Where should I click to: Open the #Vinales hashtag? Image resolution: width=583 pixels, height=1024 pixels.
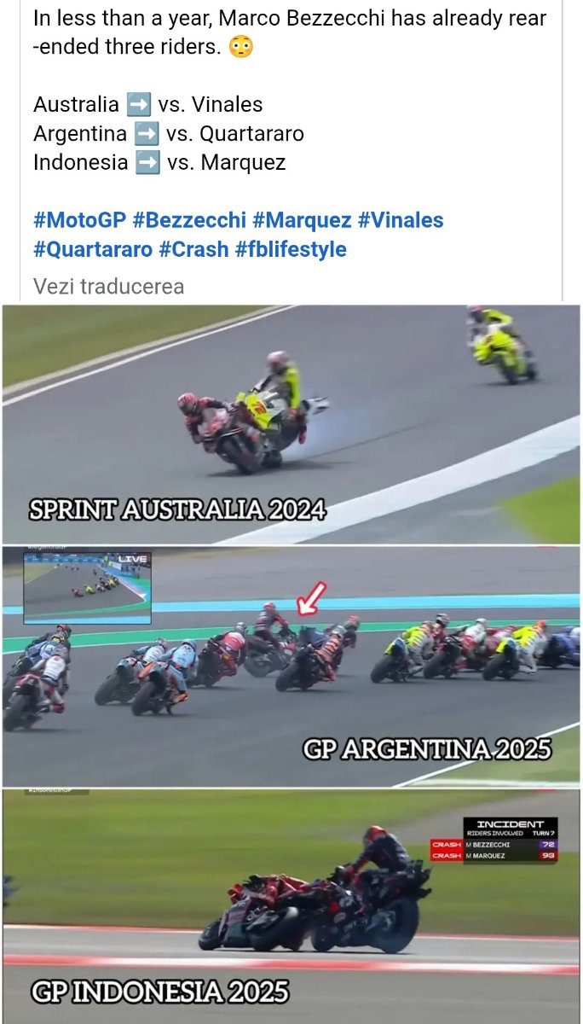pos(401,220)
